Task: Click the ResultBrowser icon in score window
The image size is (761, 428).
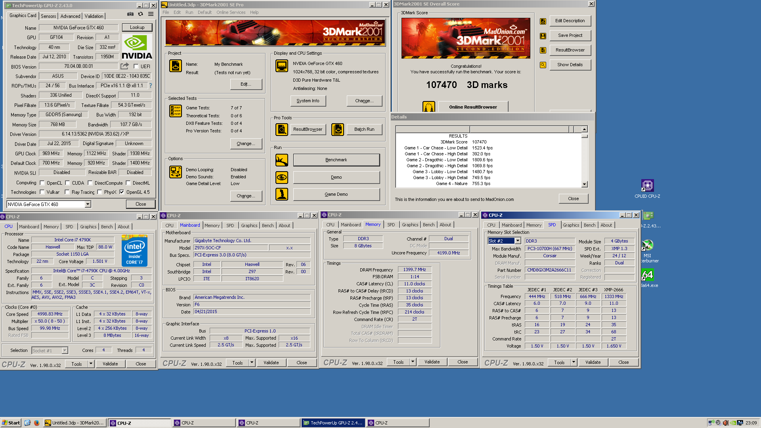Action: [x=543, y=50]
